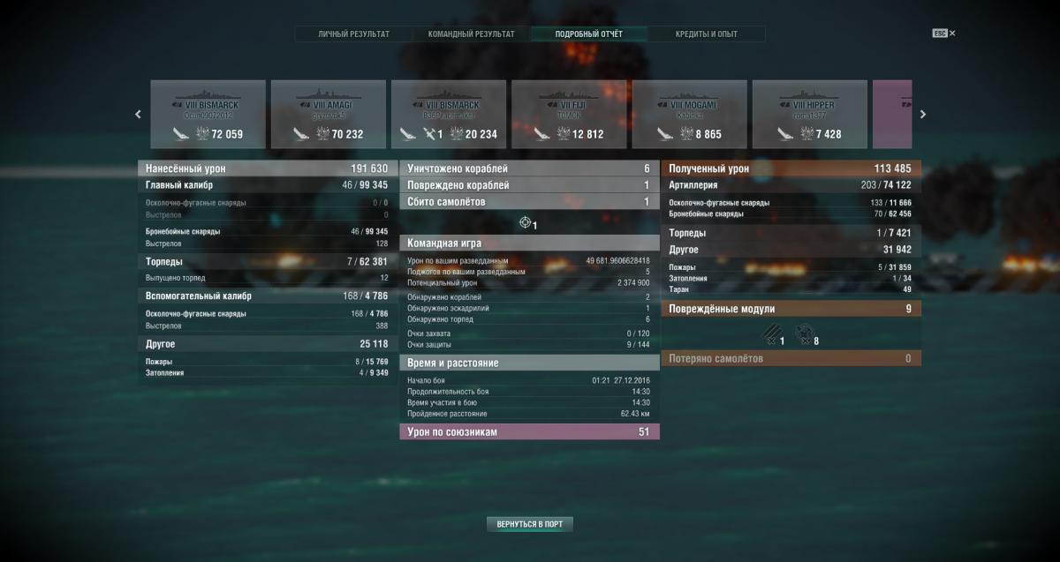
Task: Select the Кредиты и опыт tab
Action: click(x=707, y=34)
